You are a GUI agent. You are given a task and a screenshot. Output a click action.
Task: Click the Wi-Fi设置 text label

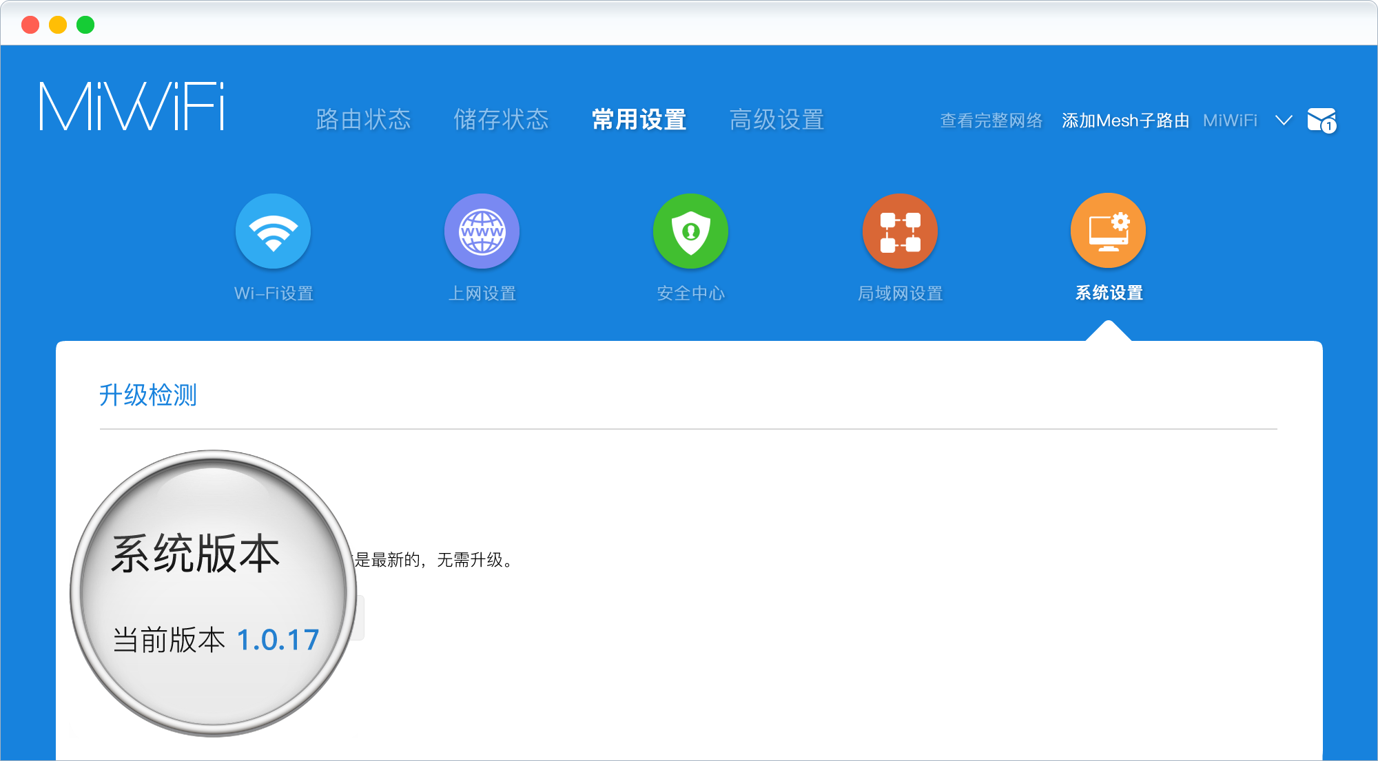click(x=274, y=293)
